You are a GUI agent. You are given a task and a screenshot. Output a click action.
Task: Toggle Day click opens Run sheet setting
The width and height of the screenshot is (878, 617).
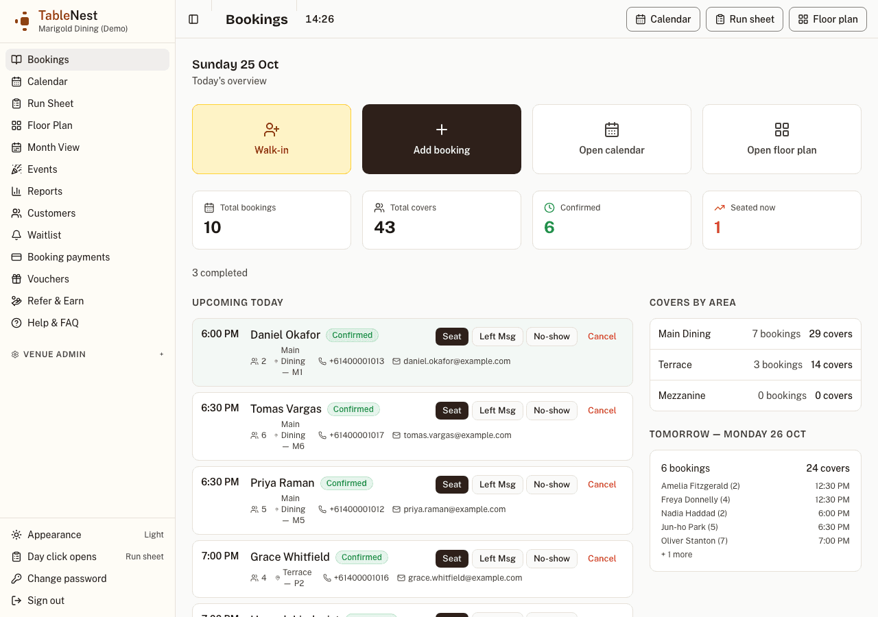87,557
